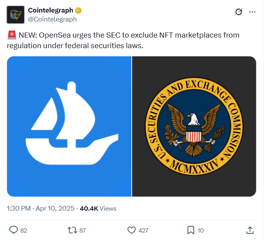Click the bookmark count 10
This screenshot has width=269, height=240.
pyautogui.click(x=201, y=230)
